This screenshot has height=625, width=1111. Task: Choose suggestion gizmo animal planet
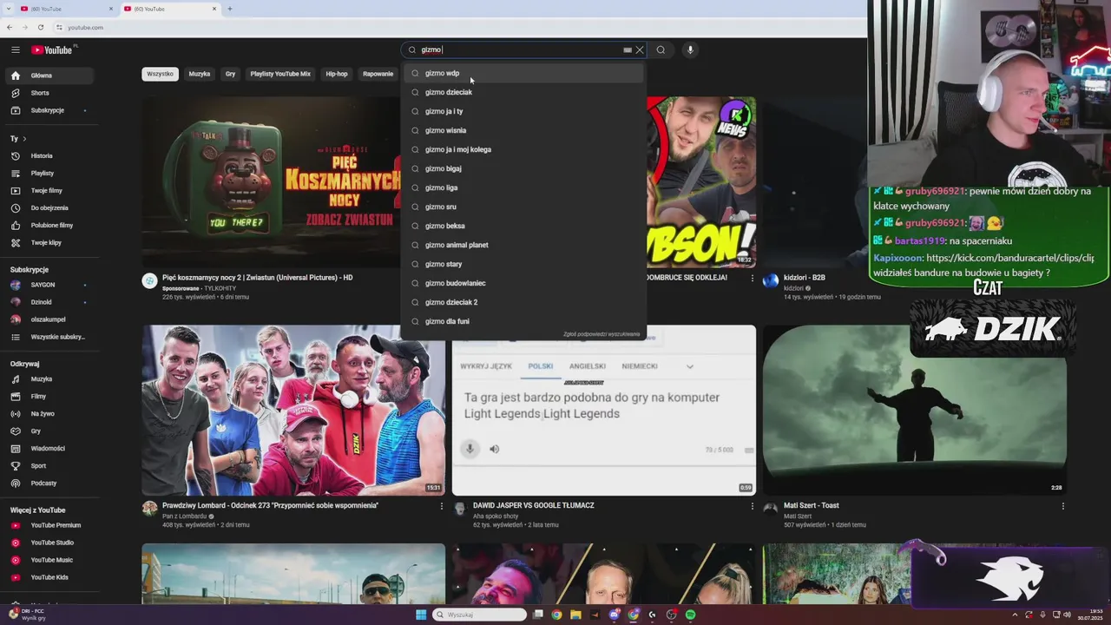tap(523, 245)
